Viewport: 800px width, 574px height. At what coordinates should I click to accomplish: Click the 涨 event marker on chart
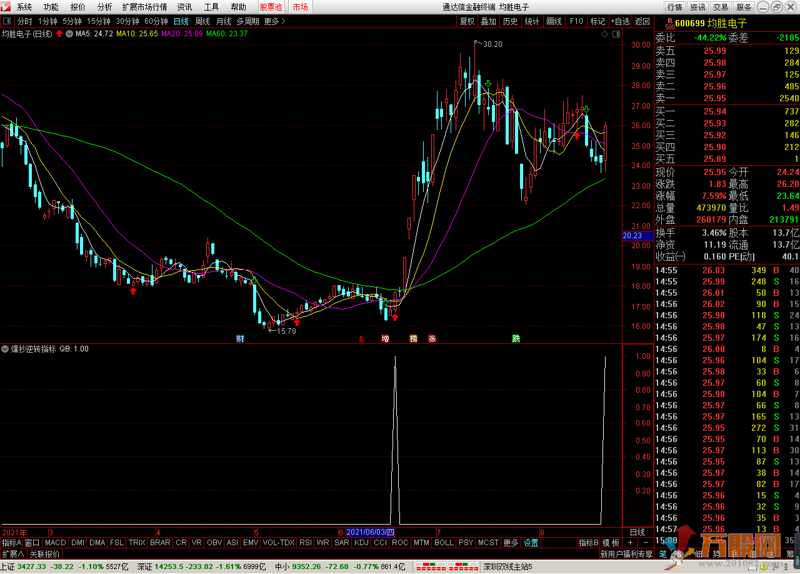pyautogui.click(x=432, y=339)
